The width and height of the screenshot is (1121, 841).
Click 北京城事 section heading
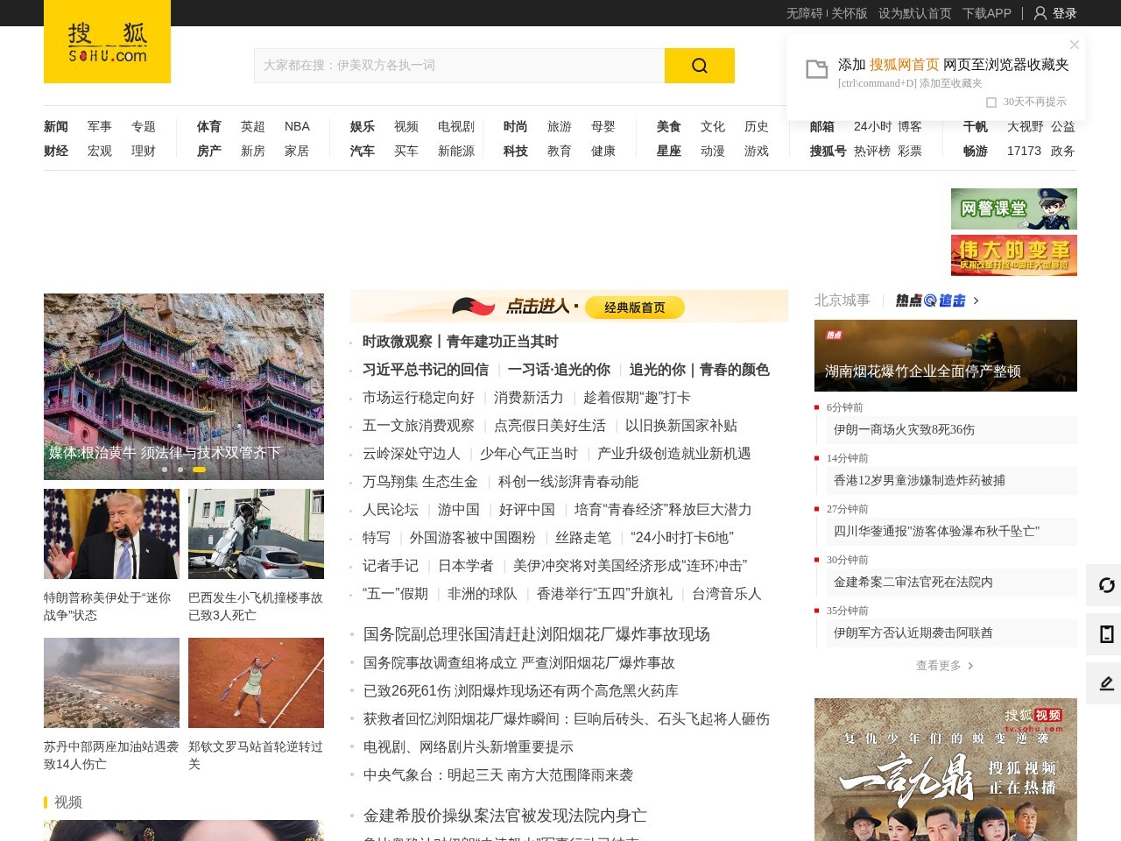(843, 300)
